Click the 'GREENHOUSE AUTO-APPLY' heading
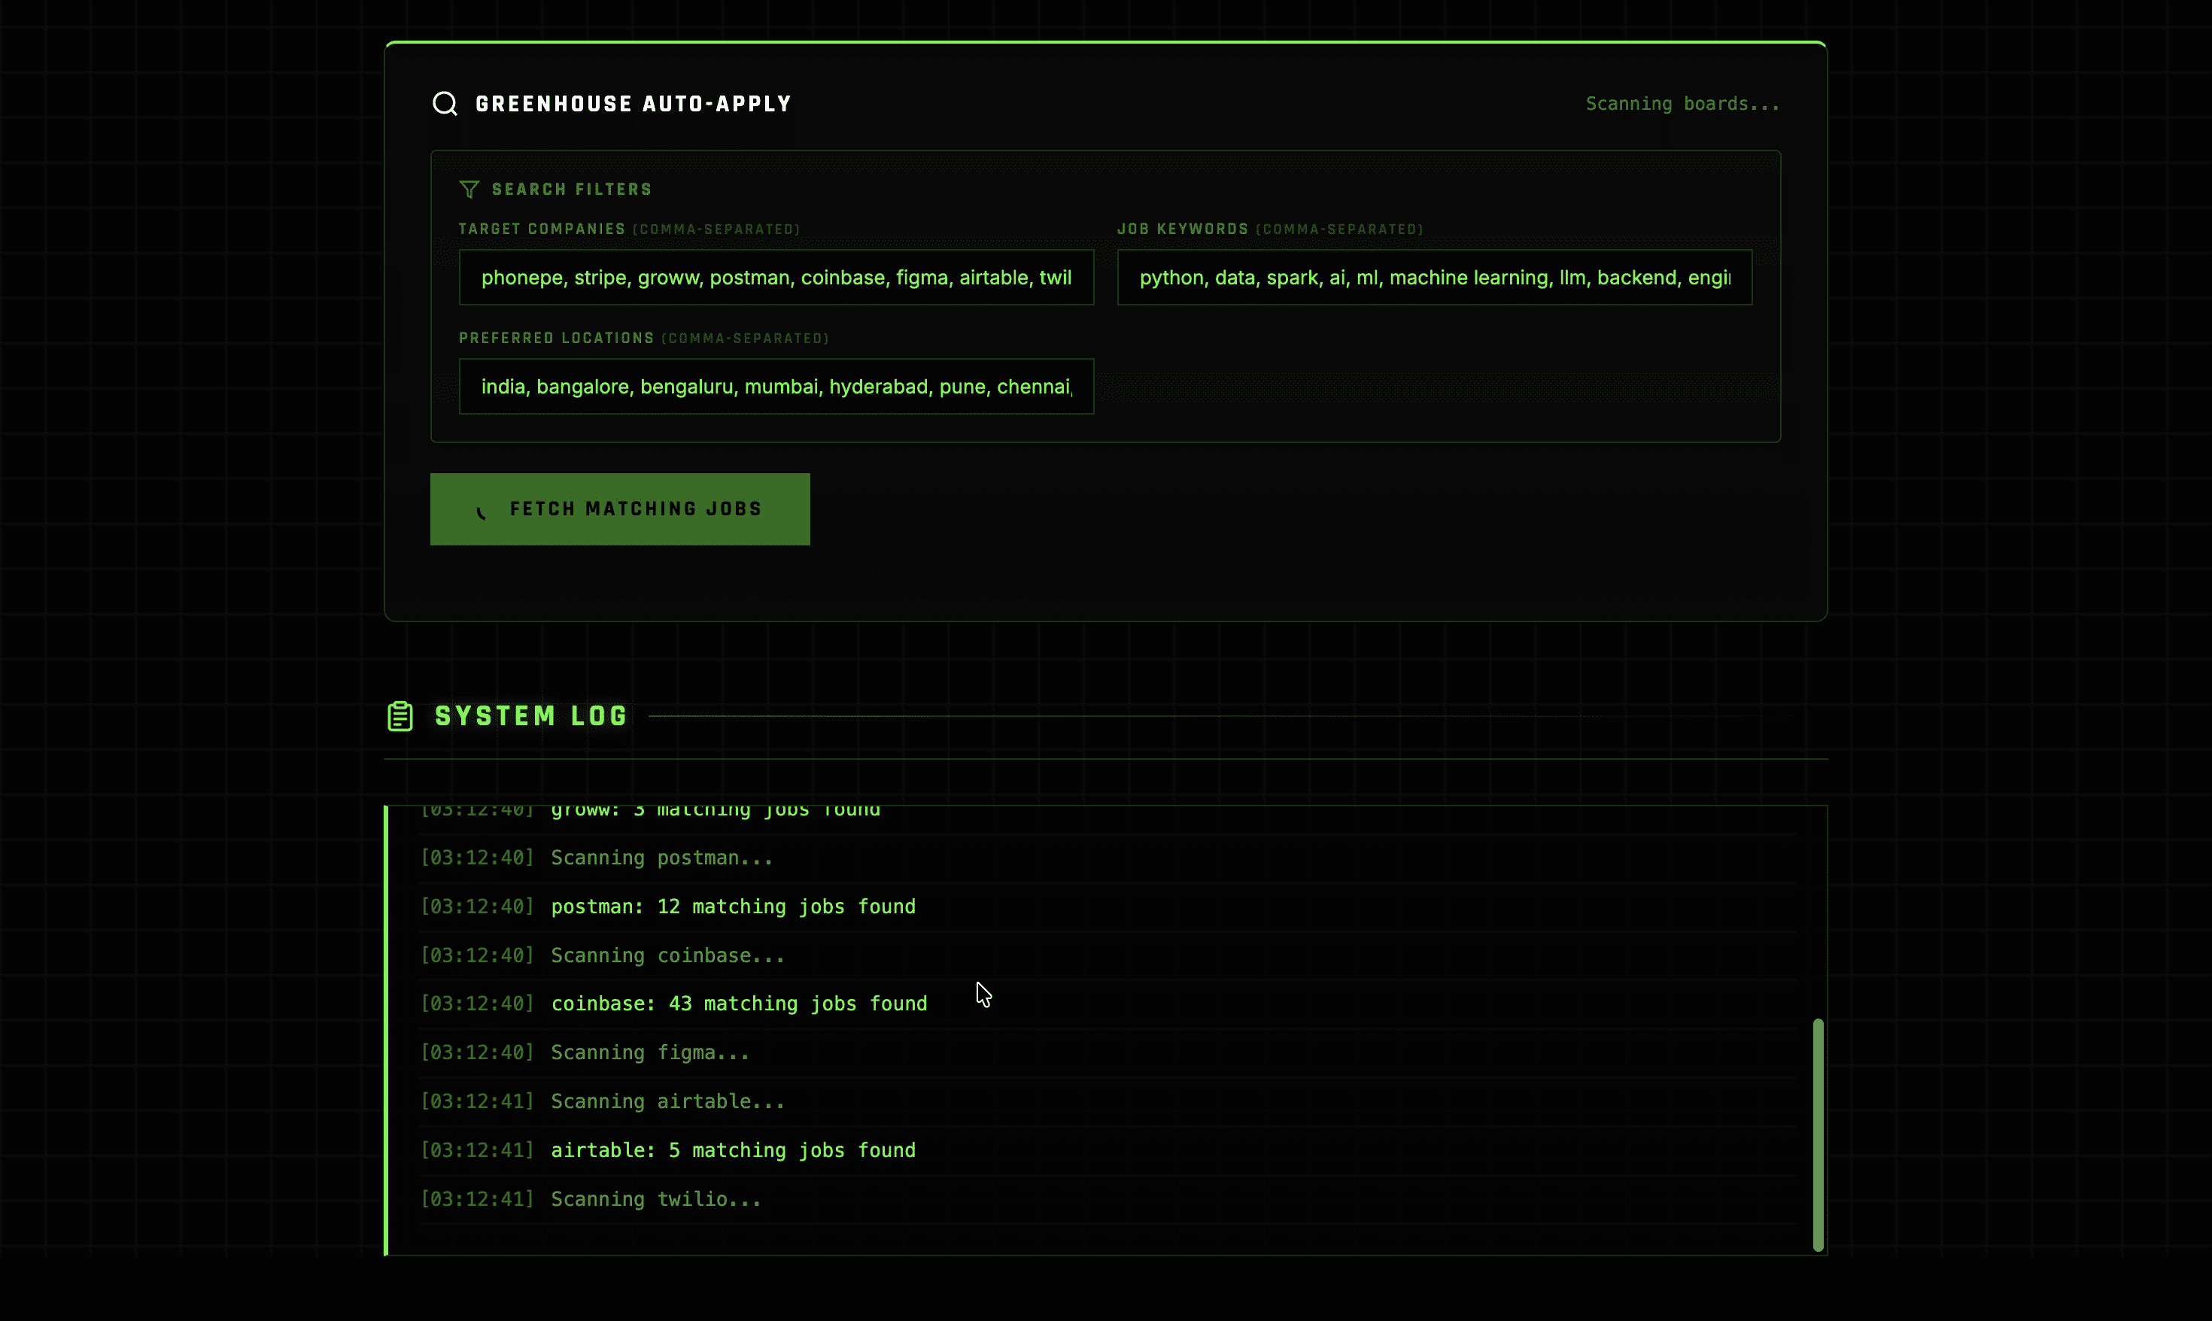 pos(634,104)
